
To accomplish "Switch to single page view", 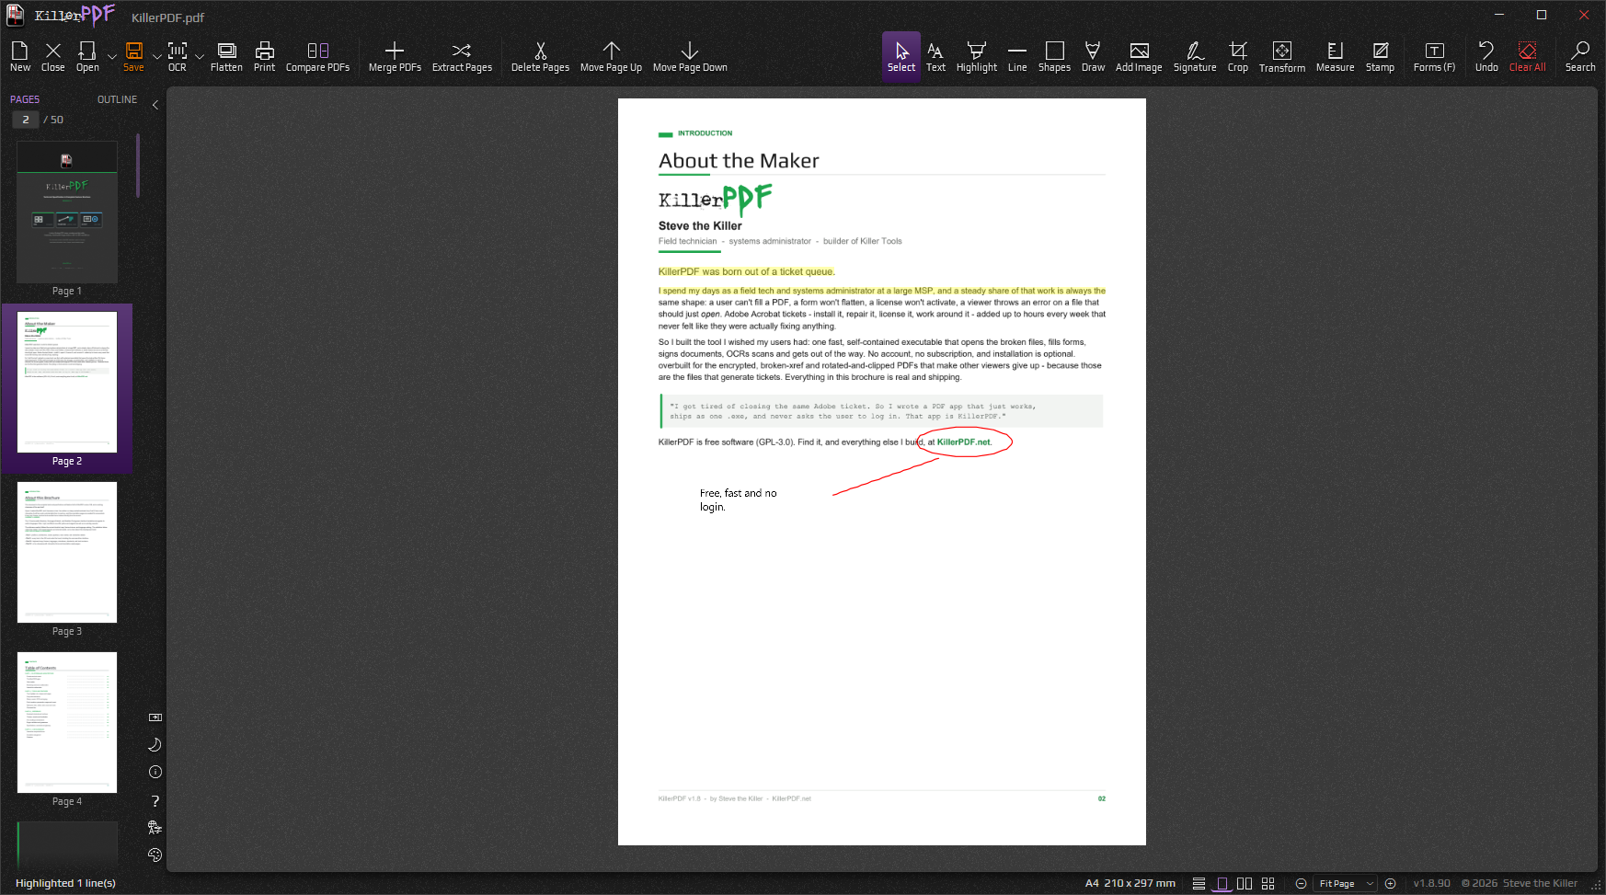I will coord(1222,883).
